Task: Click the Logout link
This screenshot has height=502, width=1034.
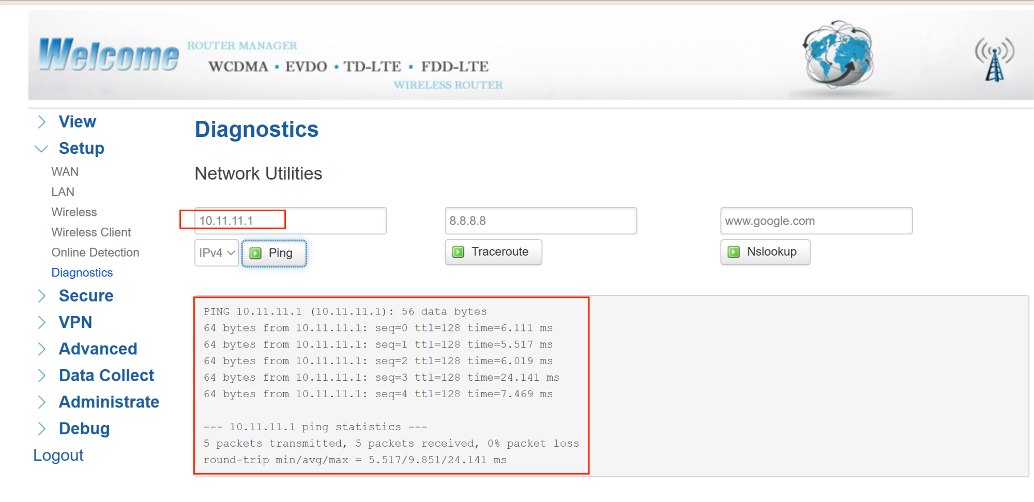Action: (58, 456)
